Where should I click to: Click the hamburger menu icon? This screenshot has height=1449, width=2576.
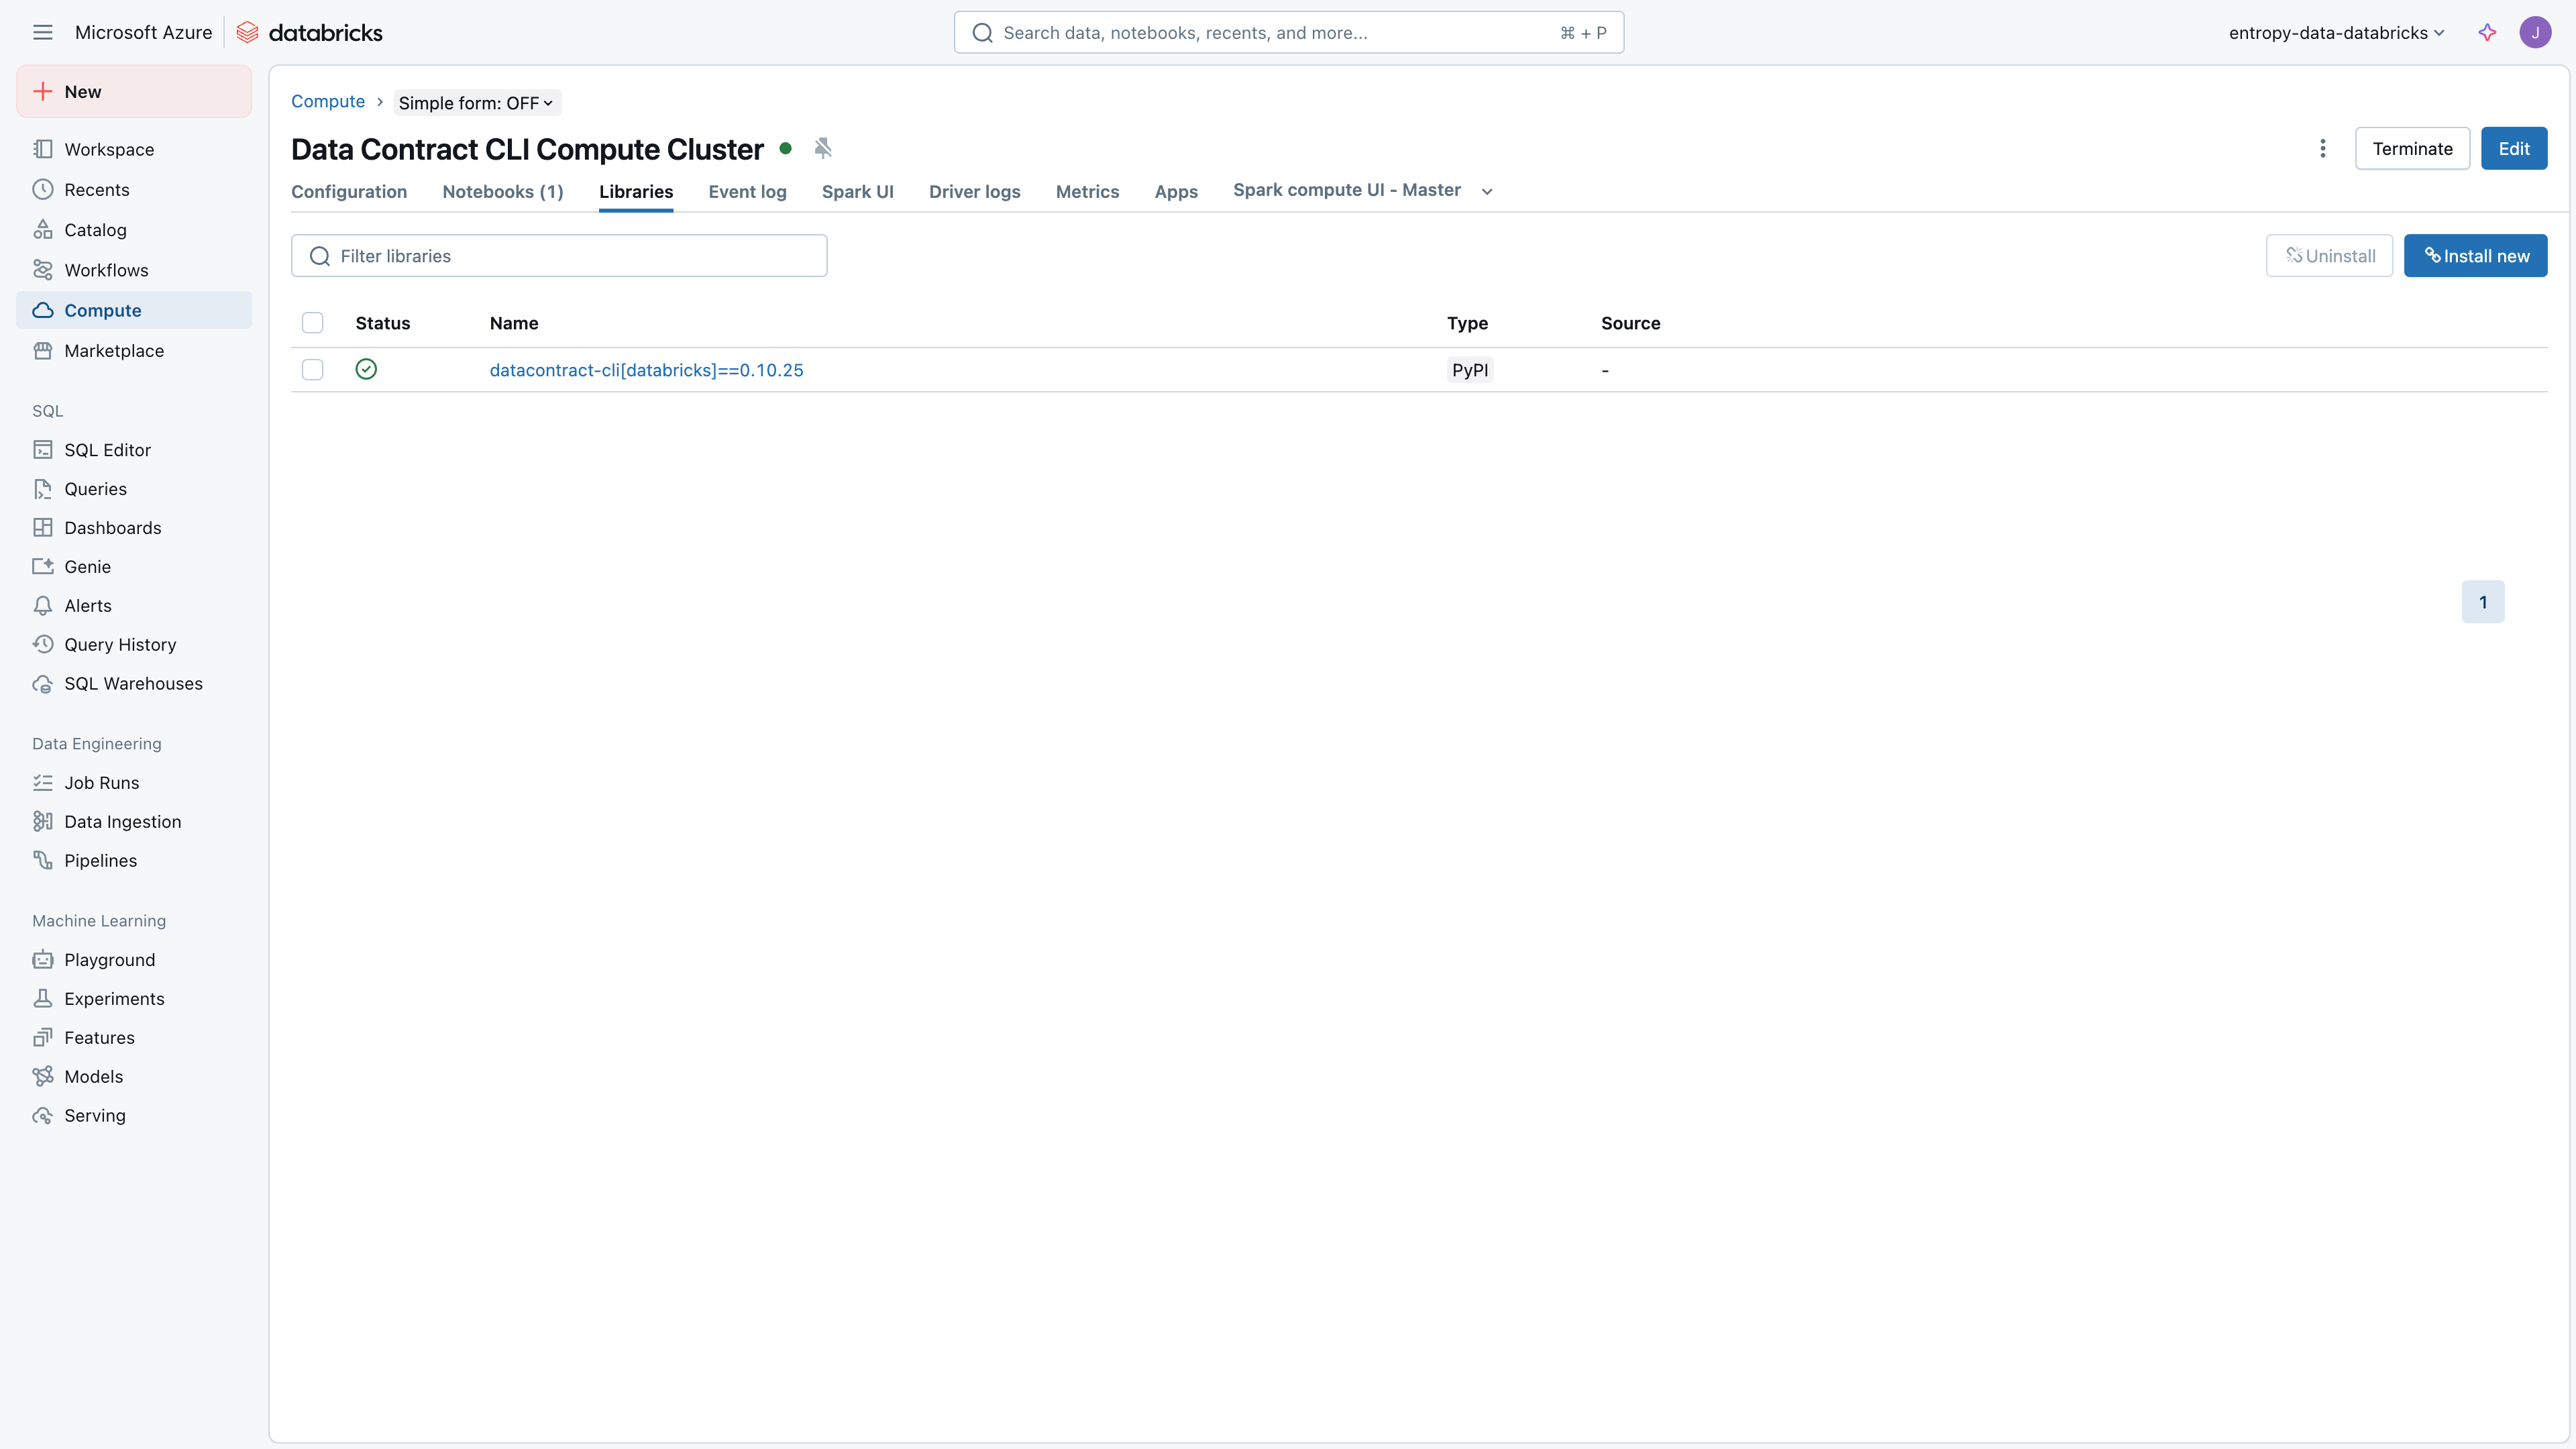click(x=42, y=32)
